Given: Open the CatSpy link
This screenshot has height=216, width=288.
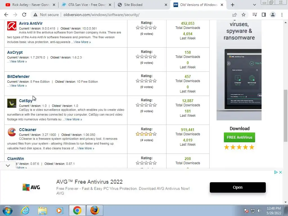Looking at the screenshot, I should tap(26, 101).
